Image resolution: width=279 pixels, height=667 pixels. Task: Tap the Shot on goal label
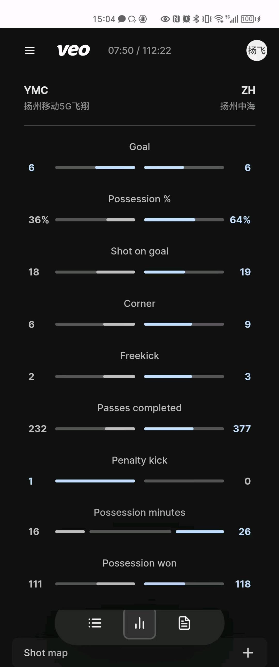[139, 251]
